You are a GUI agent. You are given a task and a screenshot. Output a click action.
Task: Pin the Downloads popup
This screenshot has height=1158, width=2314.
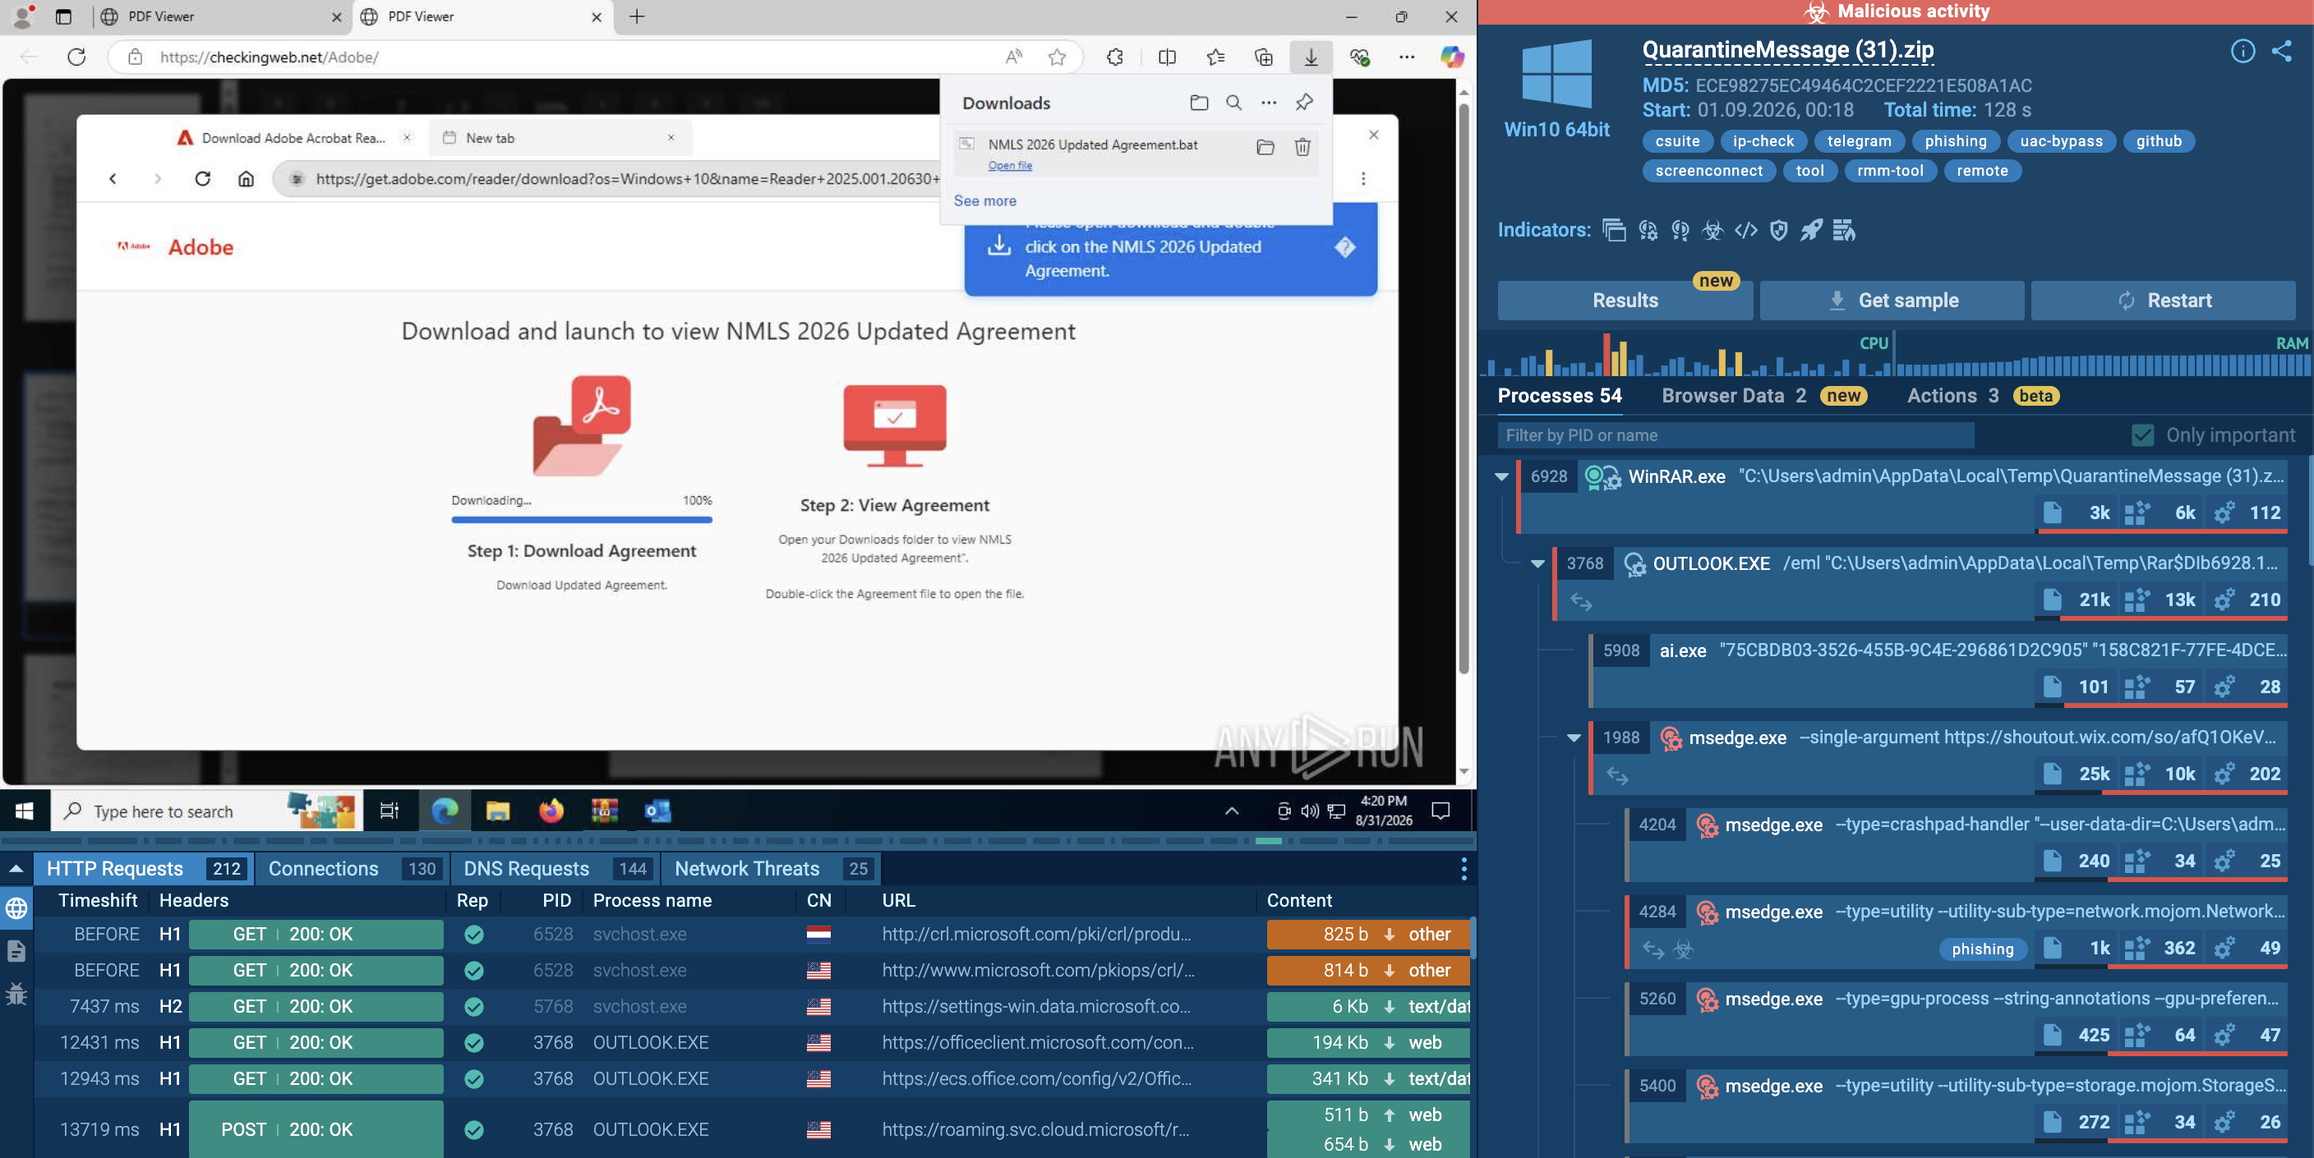click(x=1303, y=103)
